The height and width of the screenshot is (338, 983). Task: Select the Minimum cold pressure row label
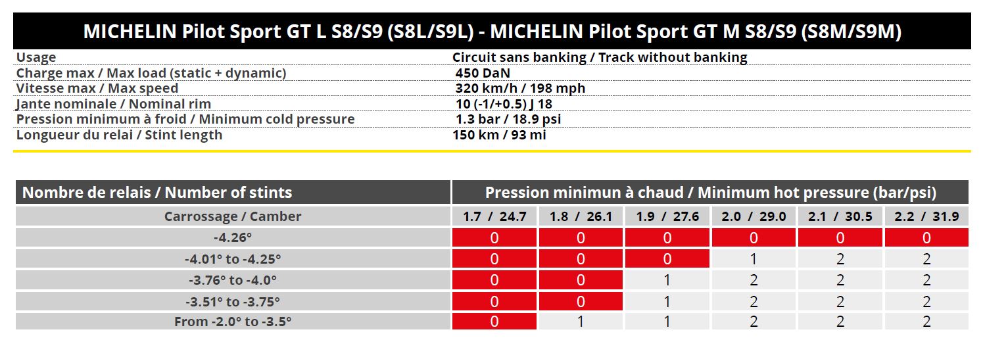click(185, 119)
